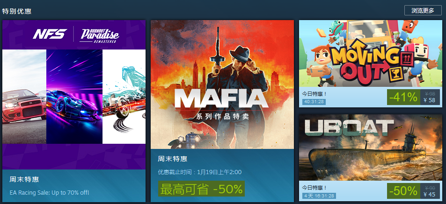Image resolution: width=446 pixels, height=204 pixels.
Task: Open the white sketch car artwork
Action: [x=124, y=97]
